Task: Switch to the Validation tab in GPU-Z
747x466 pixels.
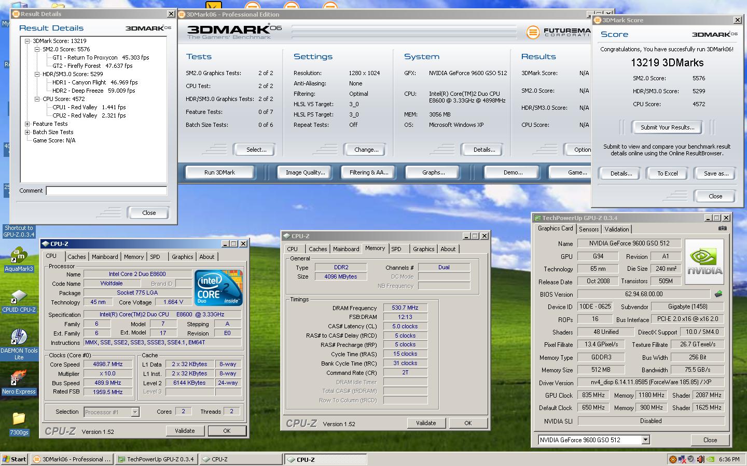Action: pyautogui.click(x=617, y=229)
